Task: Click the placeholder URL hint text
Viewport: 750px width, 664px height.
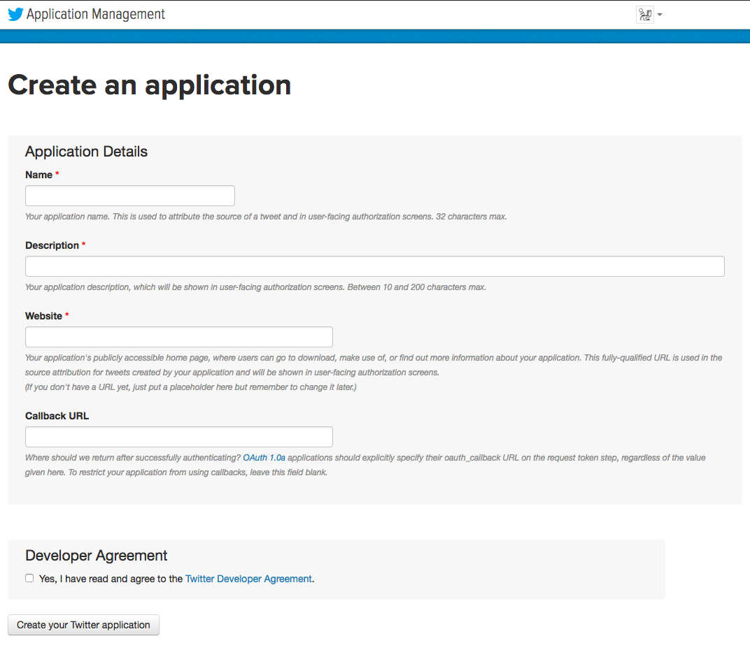Action: pos(191,387)
